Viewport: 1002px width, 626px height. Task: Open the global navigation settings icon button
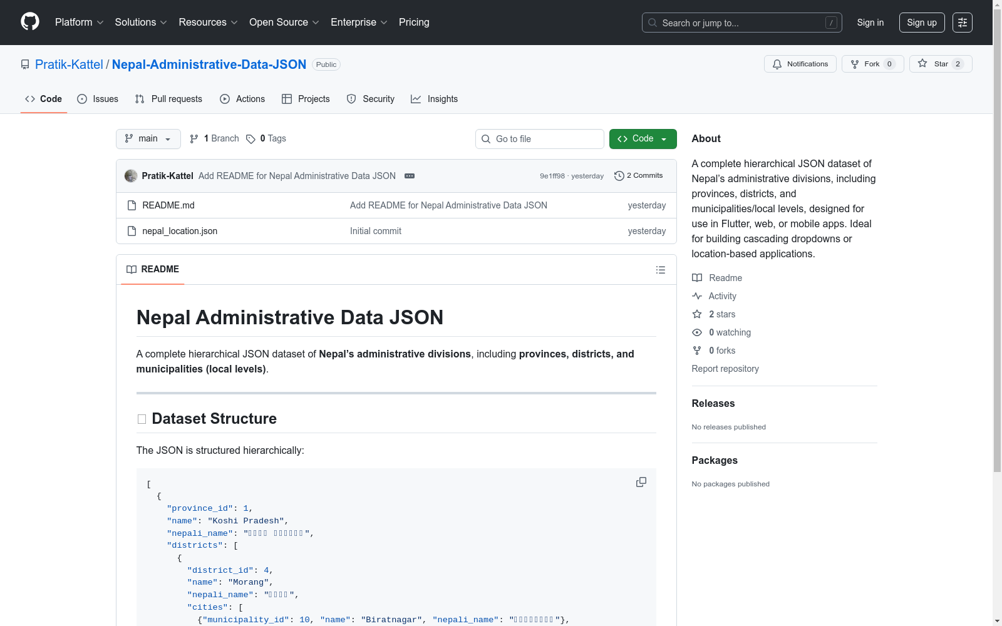963,23
